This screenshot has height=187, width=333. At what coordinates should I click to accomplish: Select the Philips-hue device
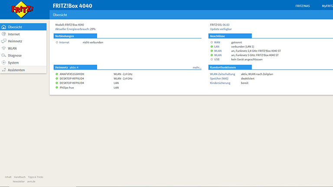click(67, 87)
